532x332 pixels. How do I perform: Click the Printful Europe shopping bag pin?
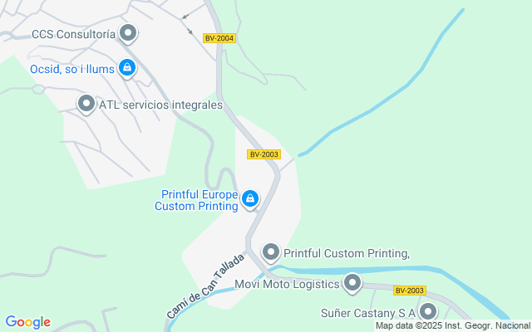click(250, 199)
